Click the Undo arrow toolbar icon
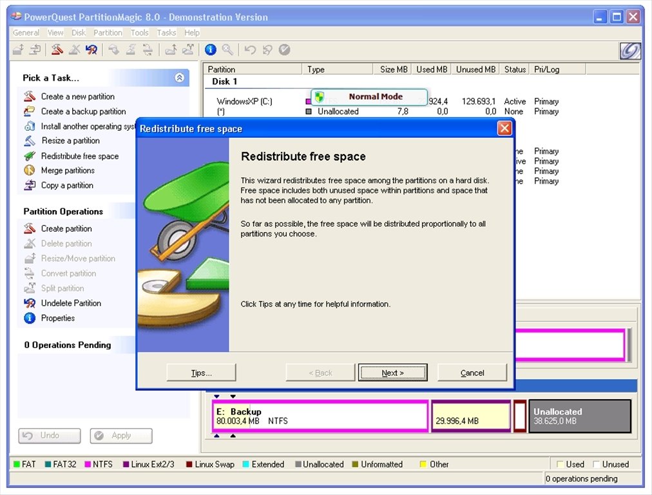 click(x=250, y=50)
